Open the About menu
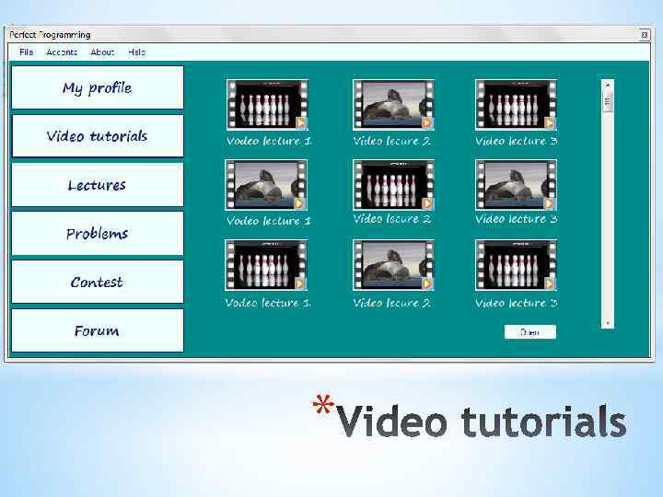Screen dimensions: 663x497 coord(102,52)
